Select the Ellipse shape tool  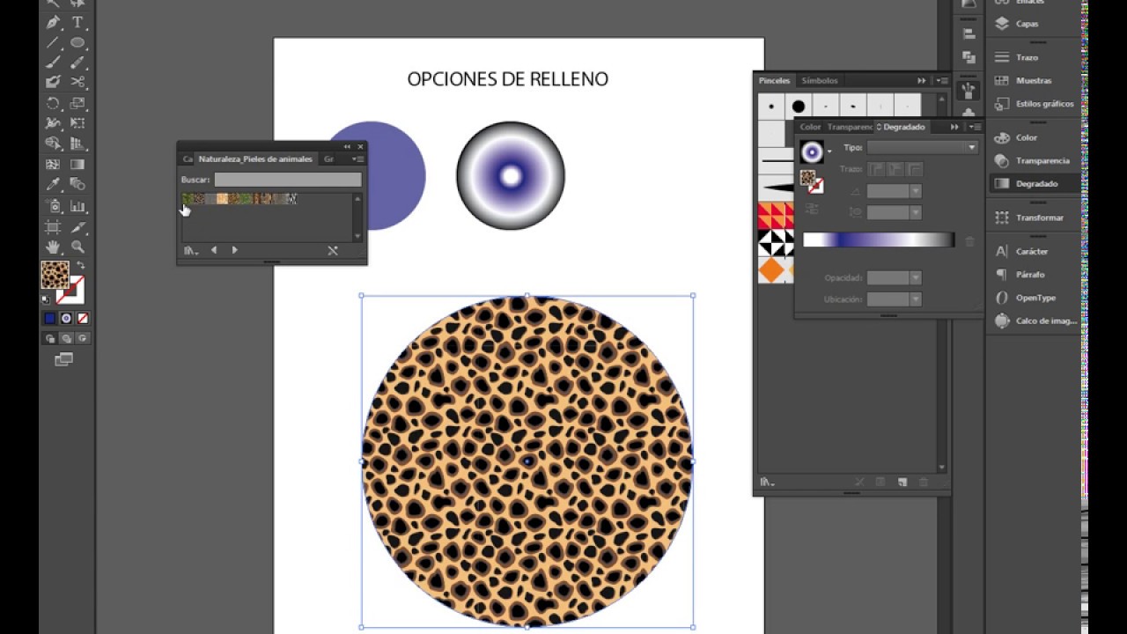click(x=77, y=42)
